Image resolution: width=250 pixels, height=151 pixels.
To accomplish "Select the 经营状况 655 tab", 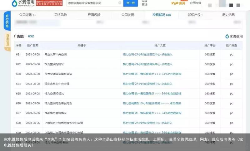I will (162, 15).
